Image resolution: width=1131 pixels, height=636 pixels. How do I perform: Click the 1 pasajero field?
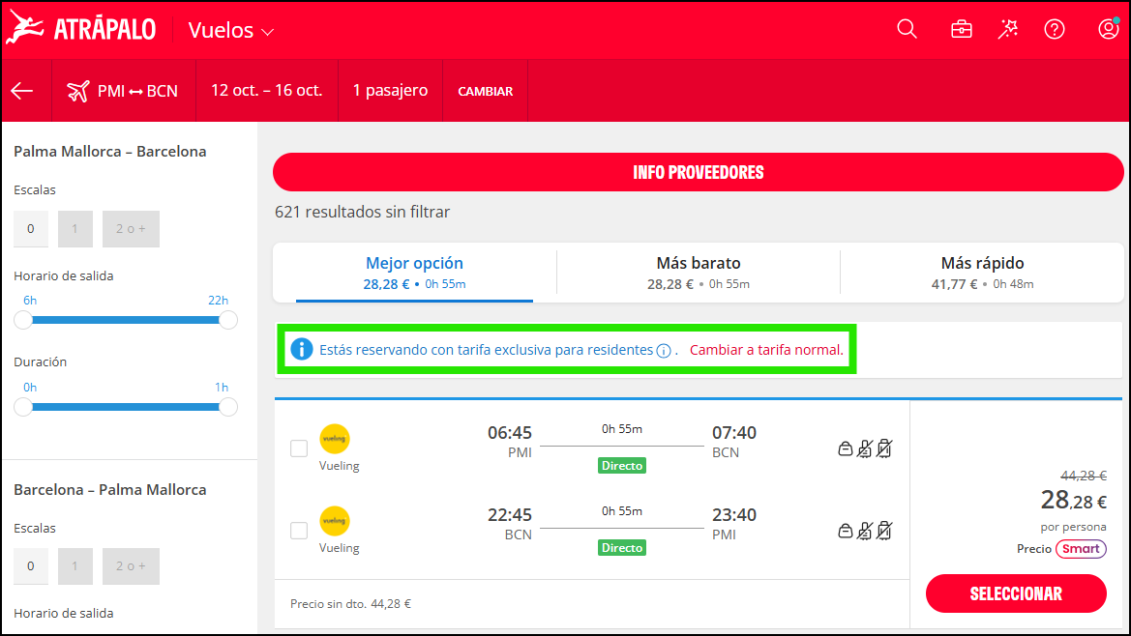pos(390,91)
